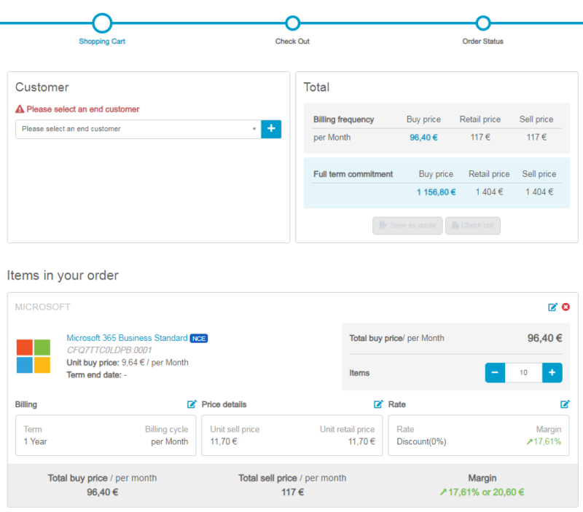Remove the Microsoft item with the red X
This screenshot has height=512, width=583.
tap(566, 307)
